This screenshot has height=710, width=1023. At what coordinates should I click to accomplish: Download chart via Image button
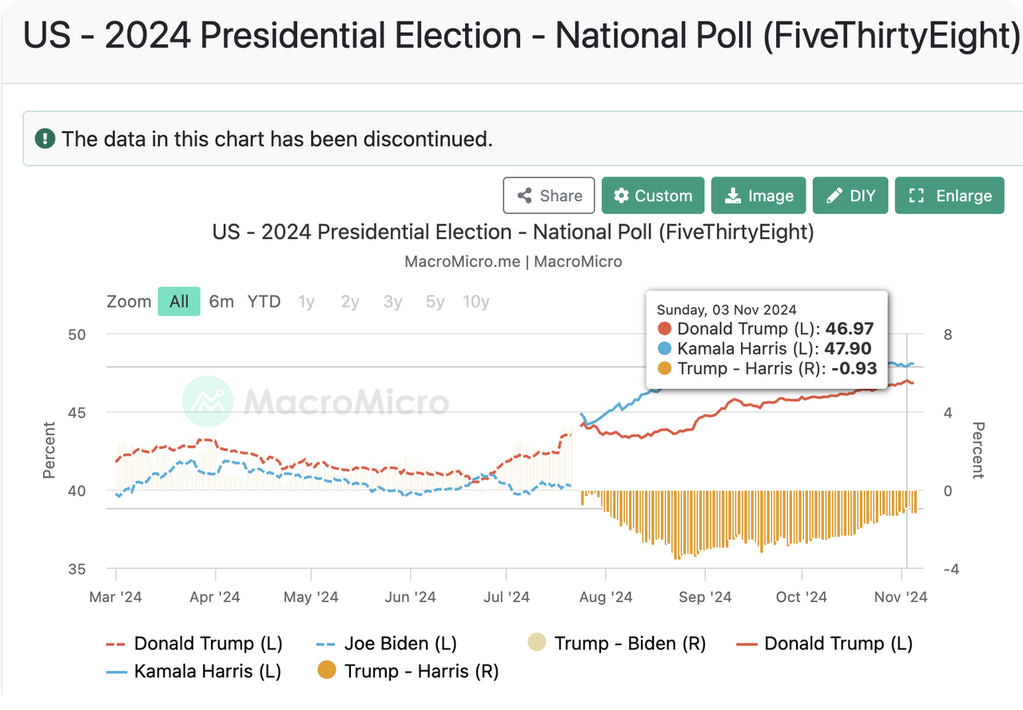758,196
